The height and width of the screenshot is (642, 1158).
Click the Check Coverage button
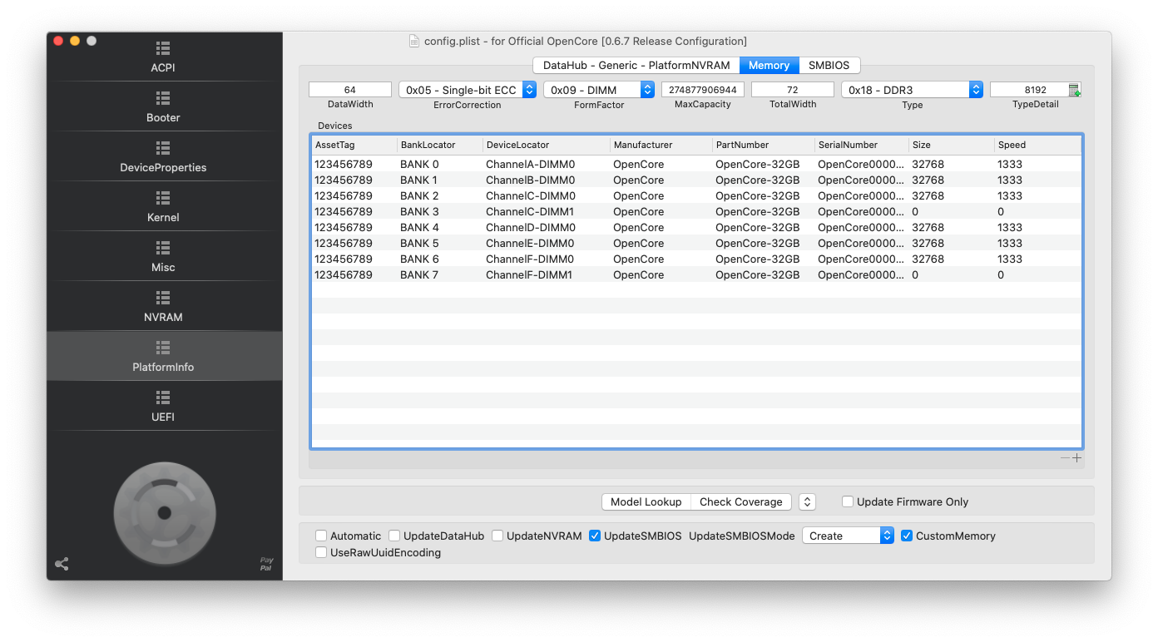(740, 501)
